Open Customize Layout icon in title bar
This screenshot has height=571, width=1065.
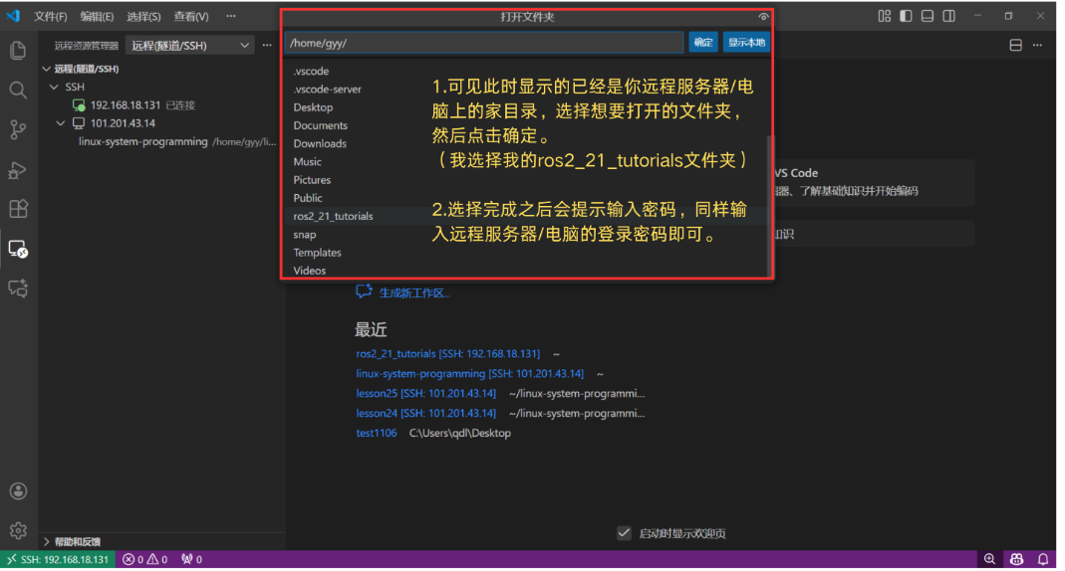885,16
